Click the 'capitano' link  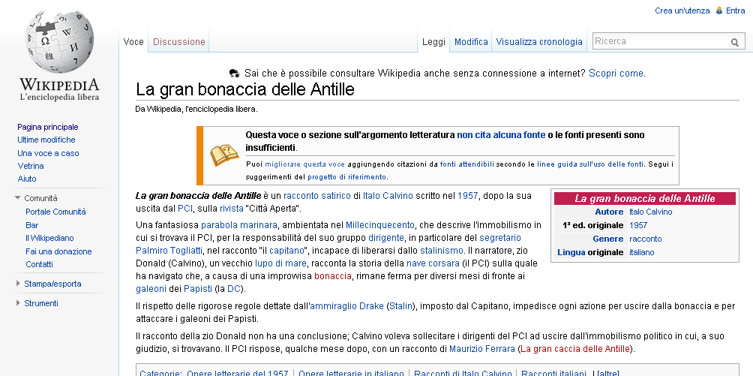pos(286,251)
